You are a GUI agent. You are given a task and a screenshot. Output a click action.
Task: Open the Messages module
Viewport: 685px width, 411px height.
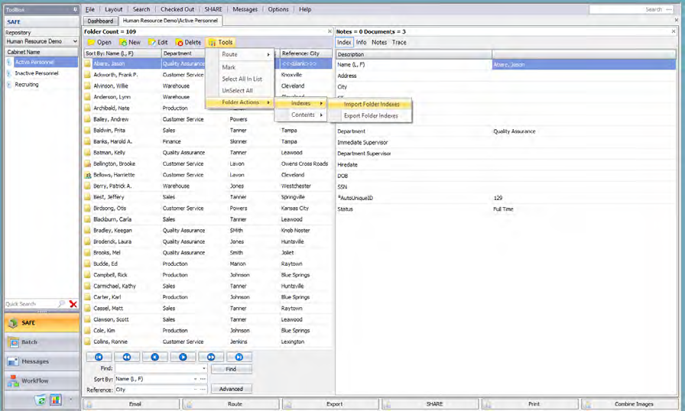pyautogui.click(x=42, y=361)
